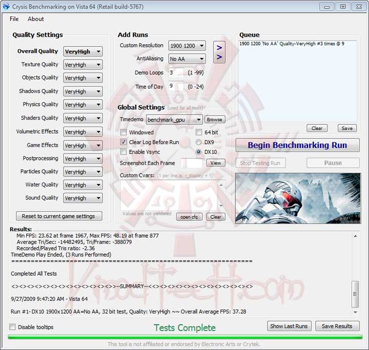This screenshot has height=350, width=369.
Task: Click the Results scroll up arrow
Action: click(x=355, y=236)
